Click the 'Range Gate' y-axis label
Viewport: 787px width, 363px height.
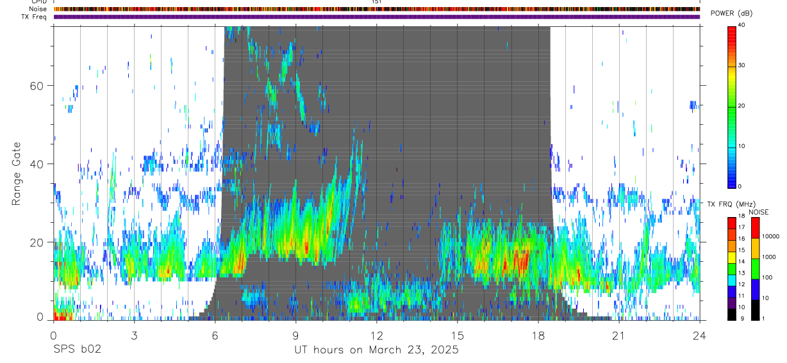[17, 174]
